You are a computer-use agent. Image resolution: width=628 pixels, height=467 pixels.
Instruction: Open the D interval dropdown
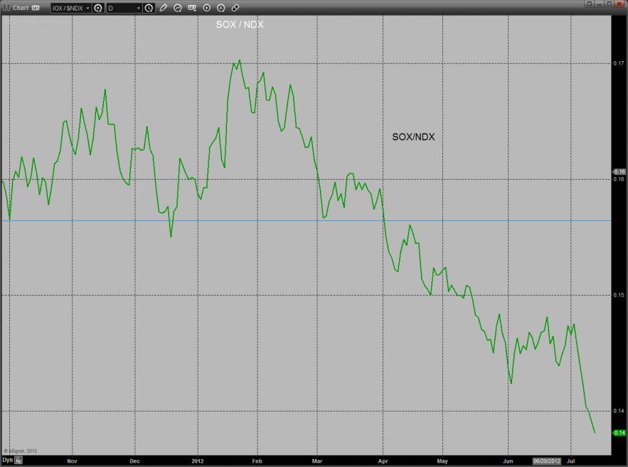(x=138, y=8)
